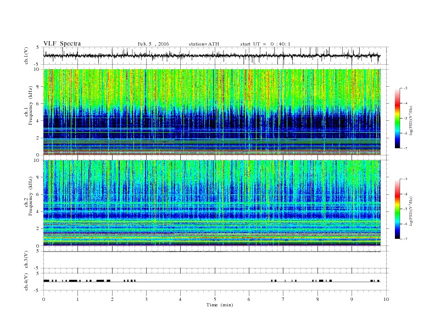Click time axis tick label "2"

tap(112, 299)
